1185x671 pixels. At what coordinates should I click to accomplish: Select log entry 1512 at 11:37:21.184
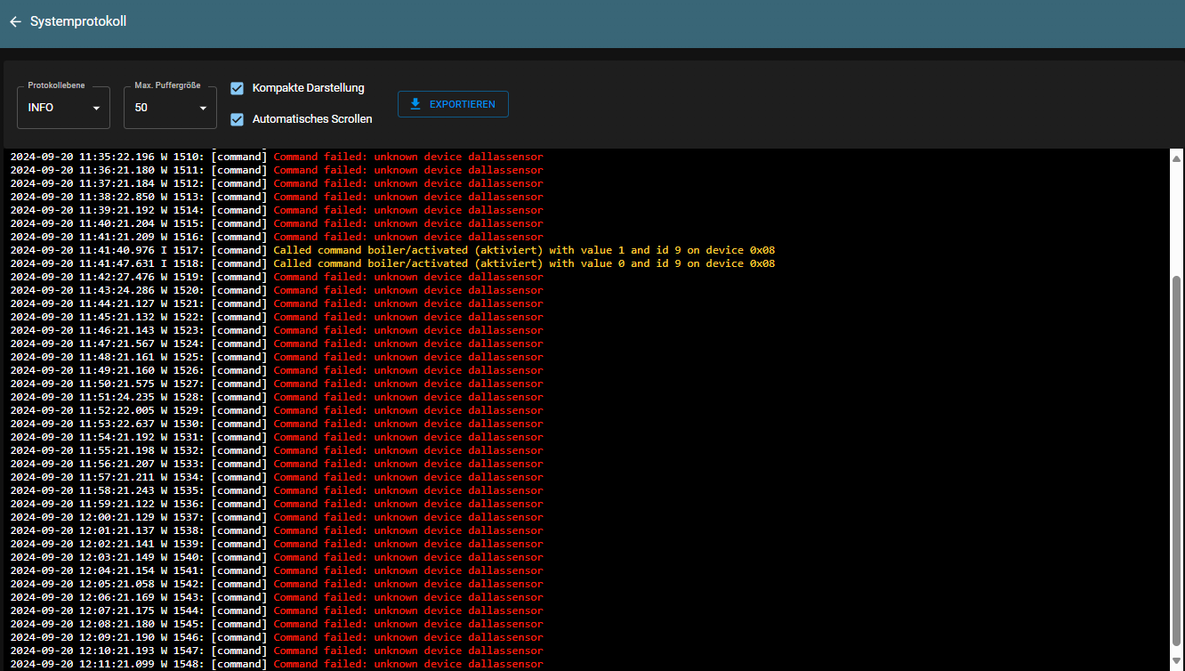click(x=277, y=183)
